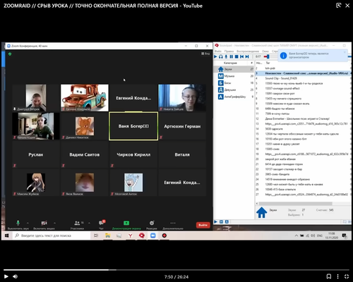Image resolution: width=353 pixels, height=282 pixels.
Task: Play the YouTube video
Action: [x=6, y=276]
